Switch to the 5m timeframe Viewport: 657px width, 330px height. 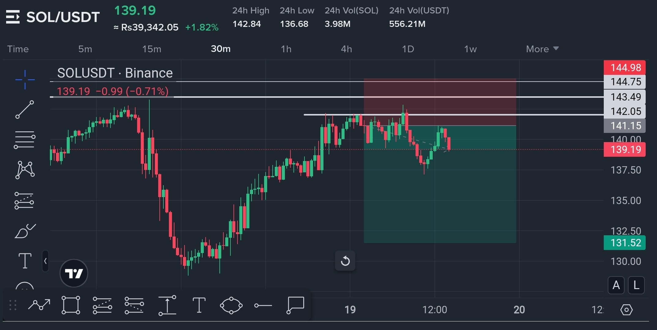(x=85, y=49)
